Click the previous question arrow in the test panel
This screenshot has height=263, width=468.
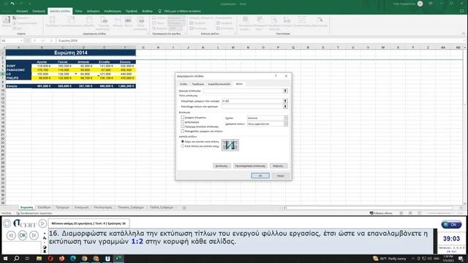coord(11,235)
